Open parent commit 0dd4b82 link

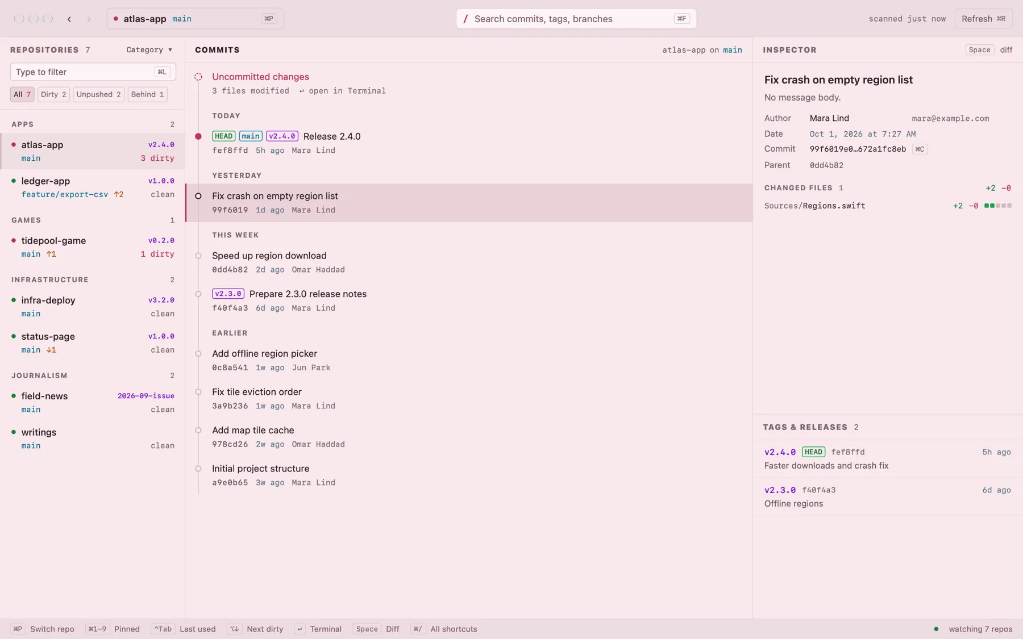tap(826, 165)
